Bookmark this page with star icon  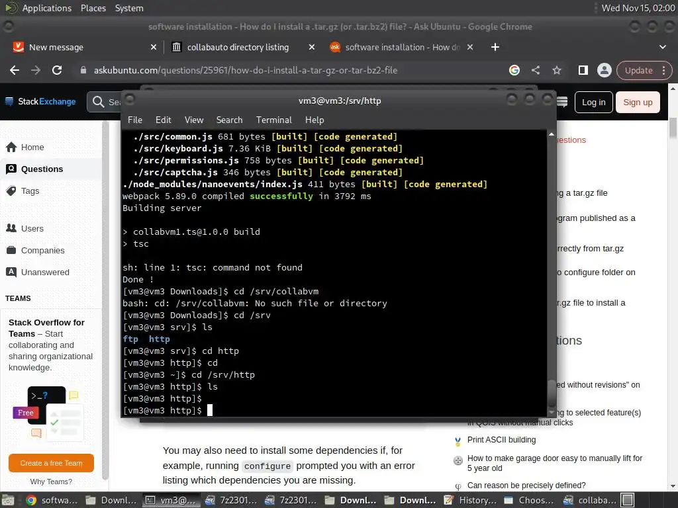pyautogui.click(x=556, y=70)
